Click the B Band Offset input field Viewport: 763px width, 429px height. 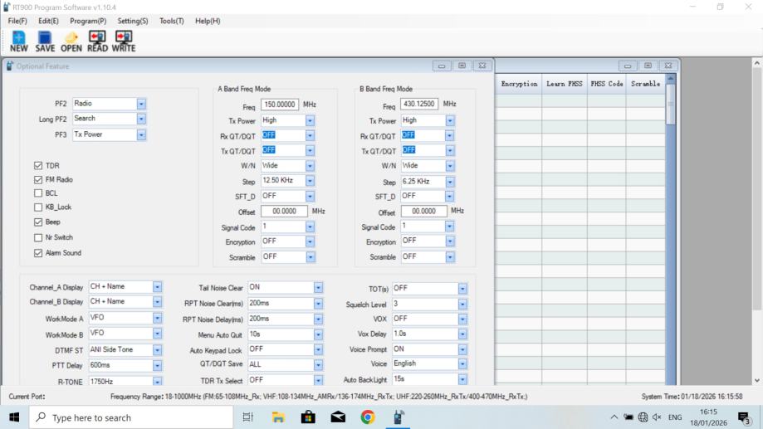423,211
